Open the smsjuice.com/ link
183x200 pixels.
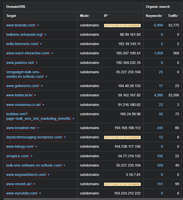pyautogui.click(x=17, y=156)
